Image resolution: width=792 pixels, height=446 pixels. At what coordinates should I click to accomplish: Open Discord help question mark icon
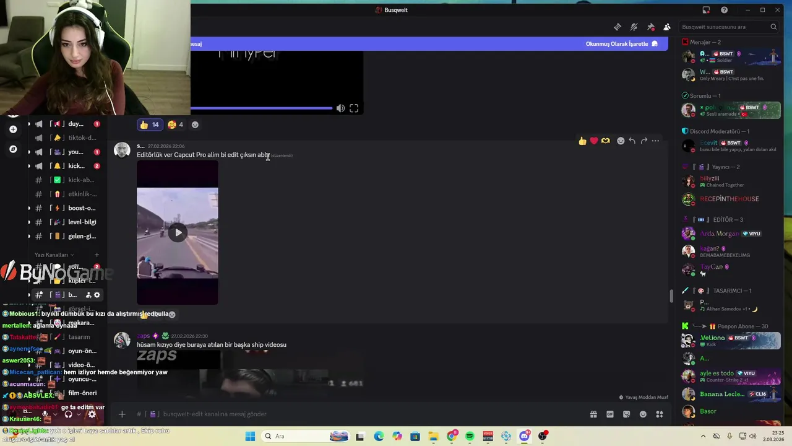(x=724, y=10)
